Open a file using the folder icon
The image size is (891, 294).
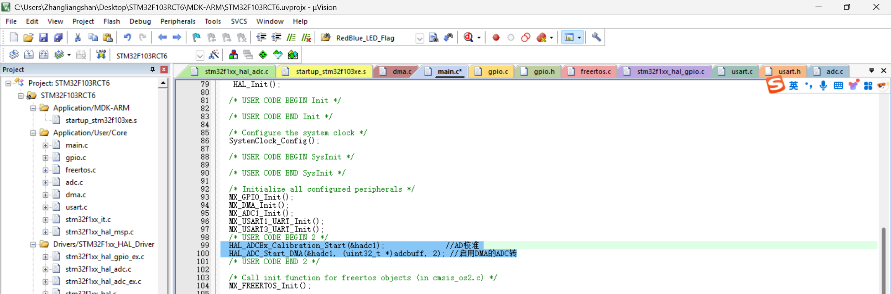point(28,38)
